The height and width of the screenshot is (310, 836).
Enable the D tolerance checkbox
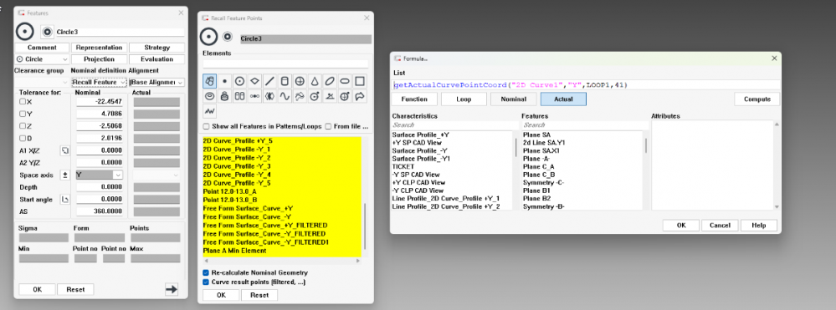tap(23, 138)
